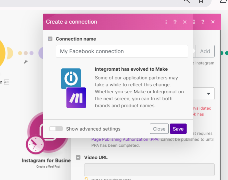Click the scrollbar of the background panel
This screenshot has width=228, height=180.
coord(220,104)
